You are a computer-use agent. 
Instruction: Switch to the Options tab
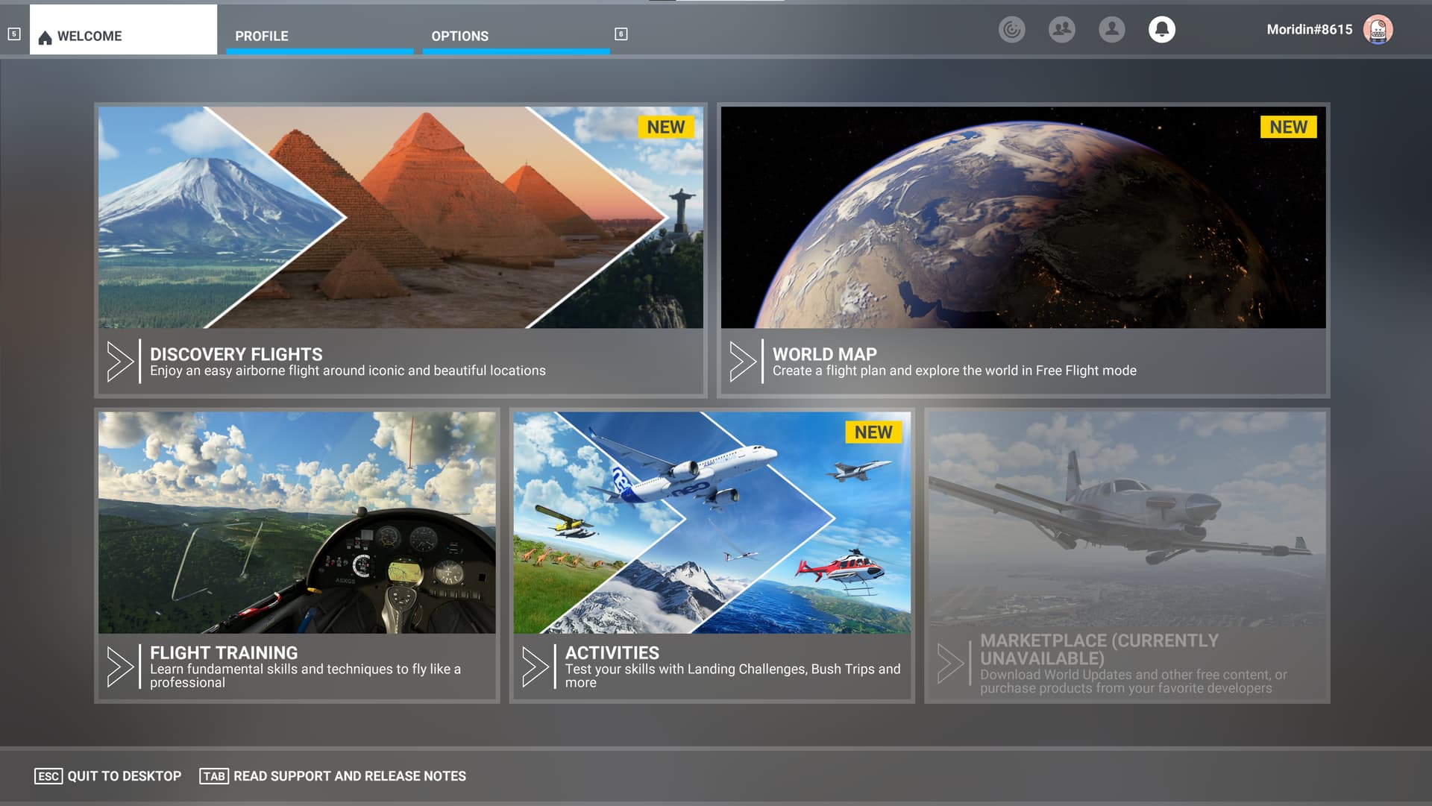point(459,36)
